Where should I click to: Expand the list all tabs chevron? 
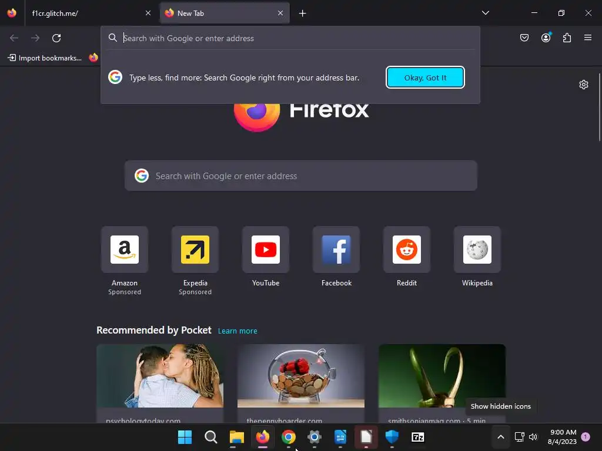point(486,13)
